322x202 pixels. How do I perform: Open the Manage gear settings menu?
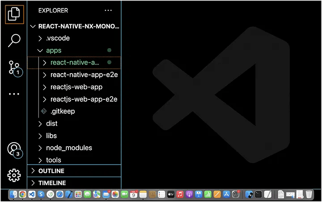point(14,175)
